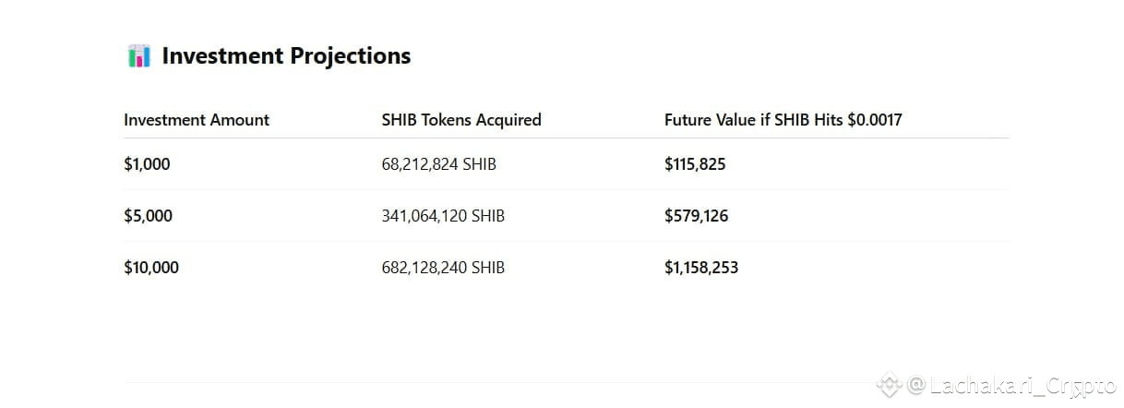Click the 682,128,240 SHIB cell
The image size is (1124, 408).
(x=443, y=268)
